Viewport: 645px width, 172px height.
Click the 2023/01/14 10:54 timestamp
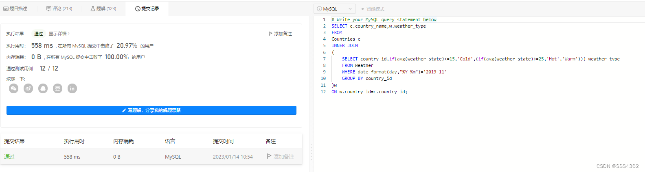pos(233,157)
